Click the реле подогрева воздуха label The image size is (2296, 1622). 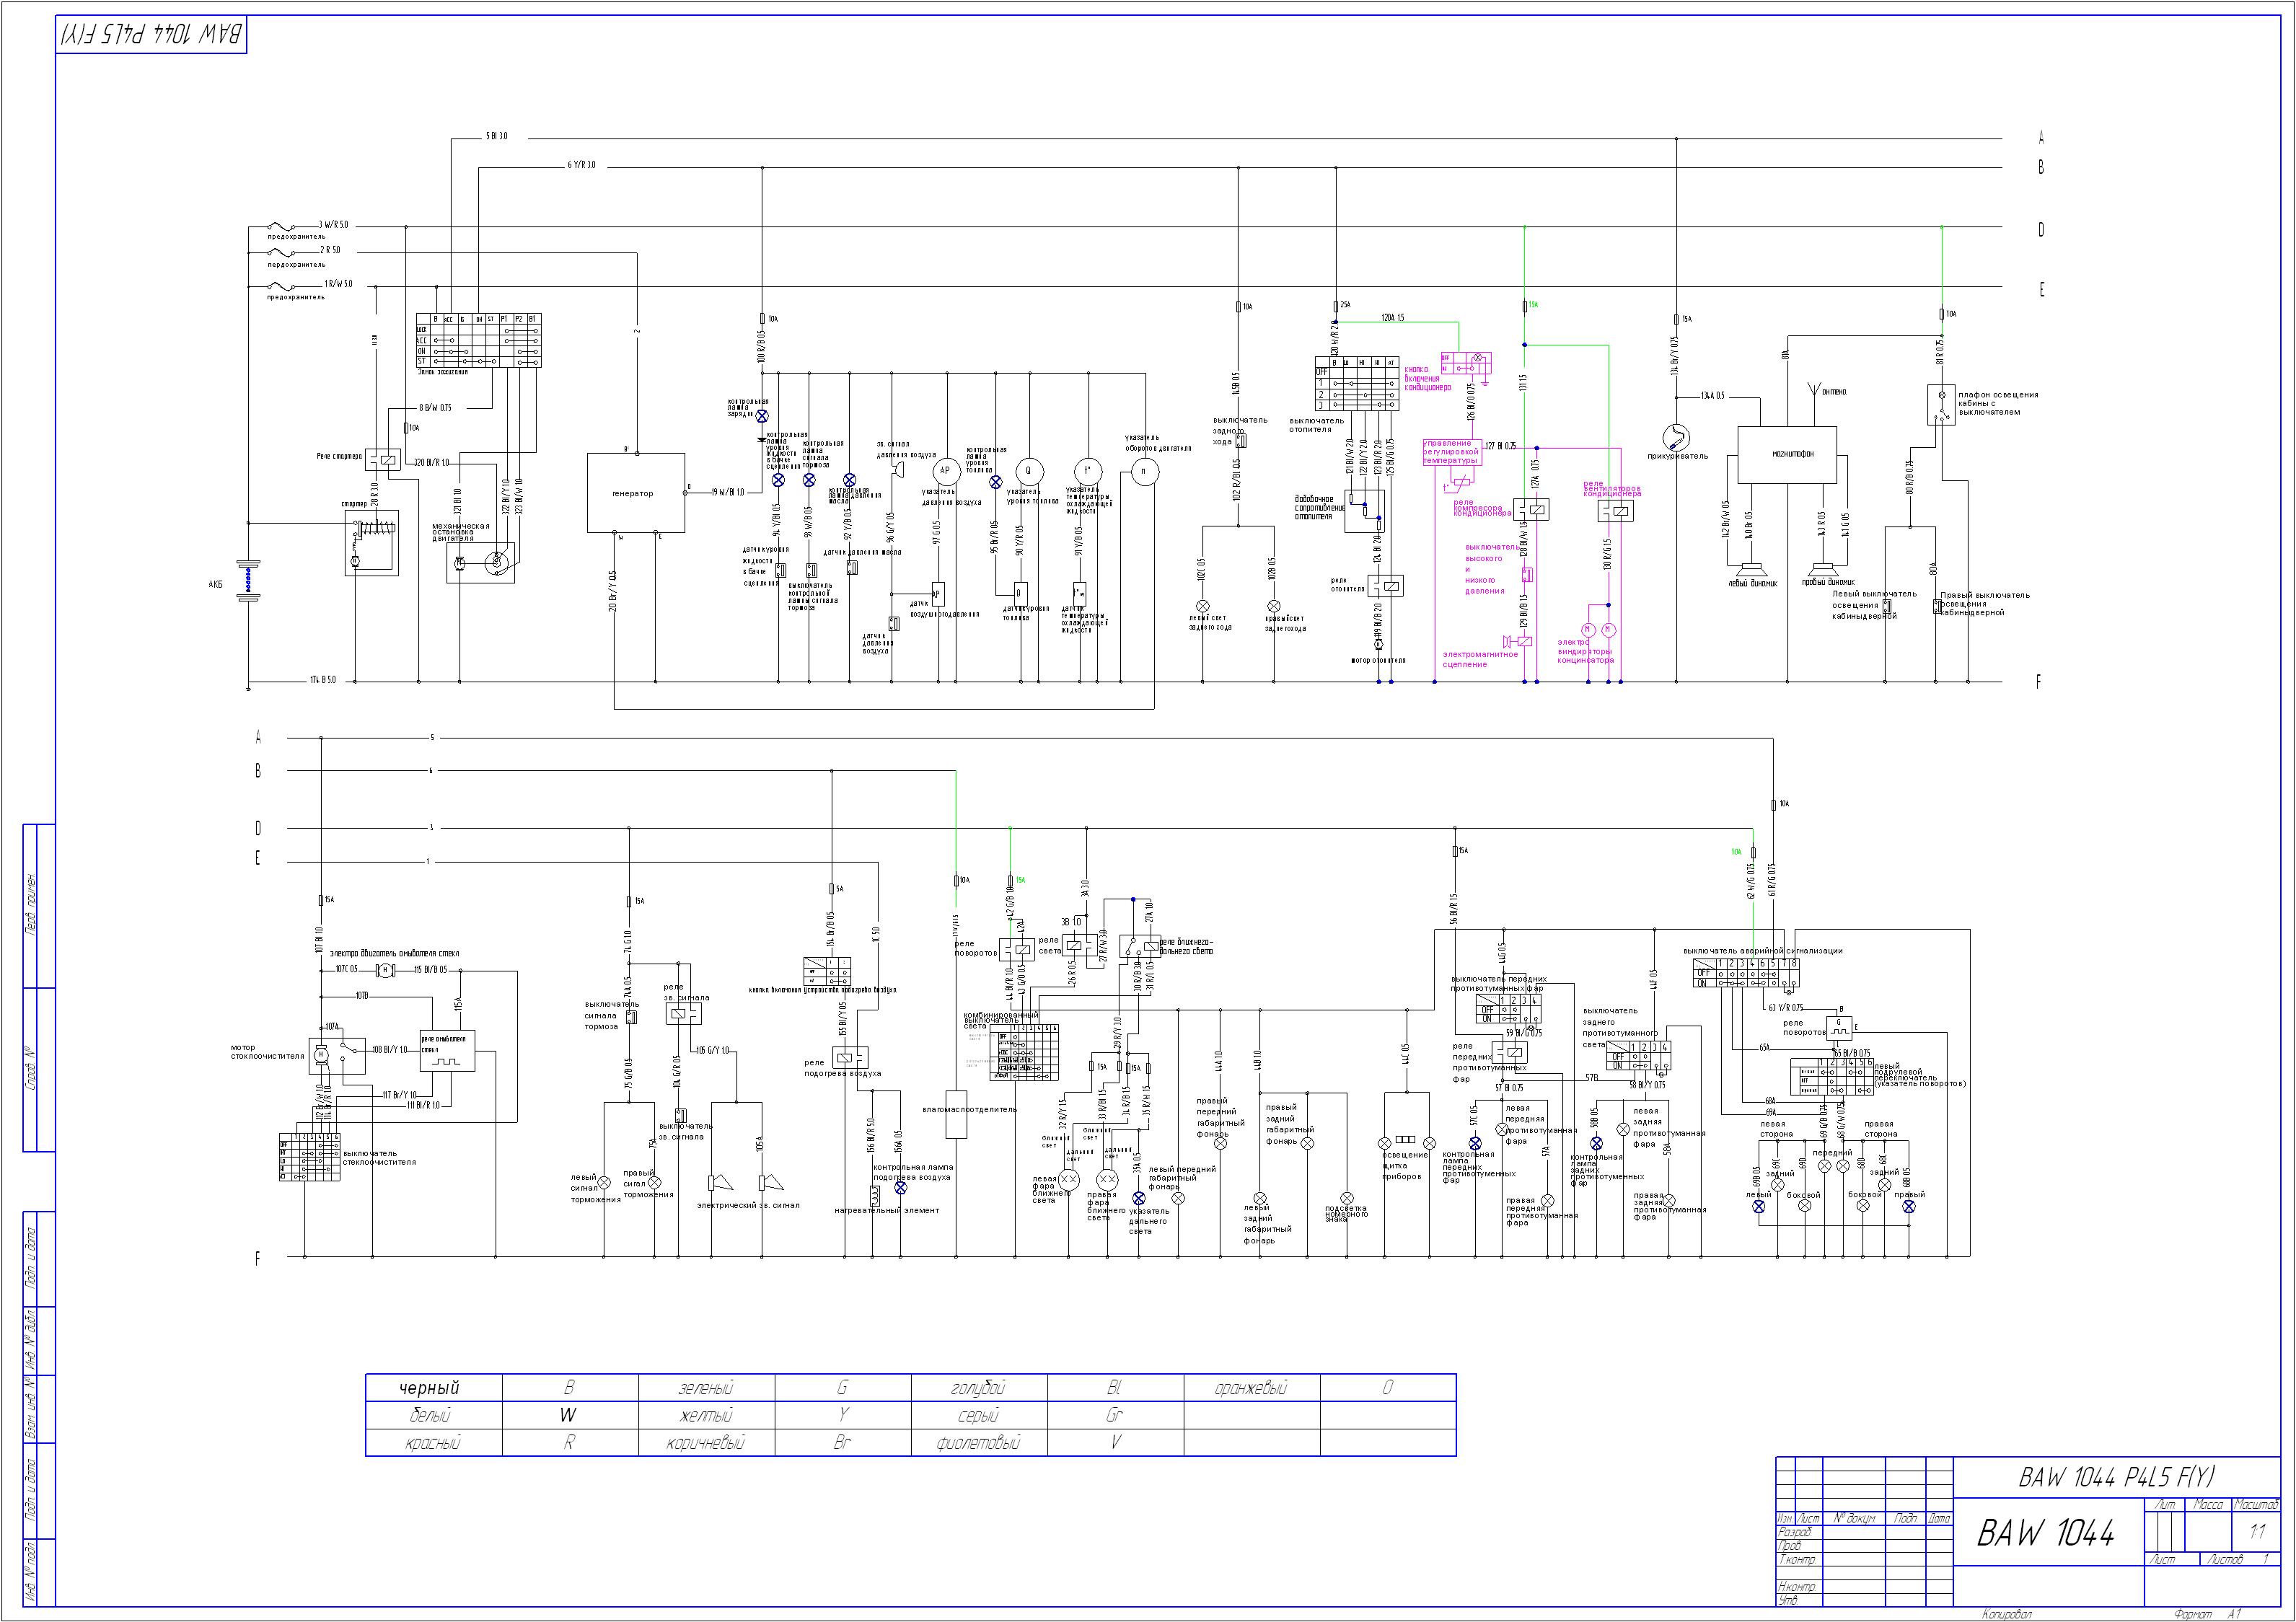843,1068
